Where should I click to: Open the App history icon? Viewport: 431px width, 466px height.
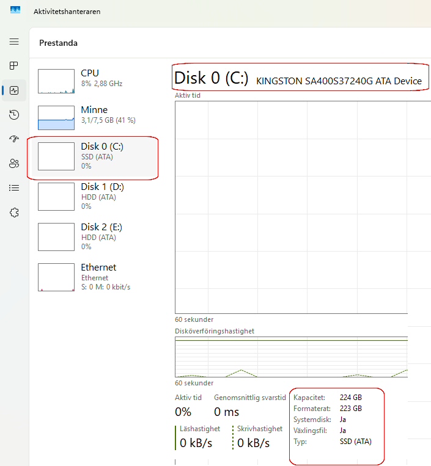14,115
